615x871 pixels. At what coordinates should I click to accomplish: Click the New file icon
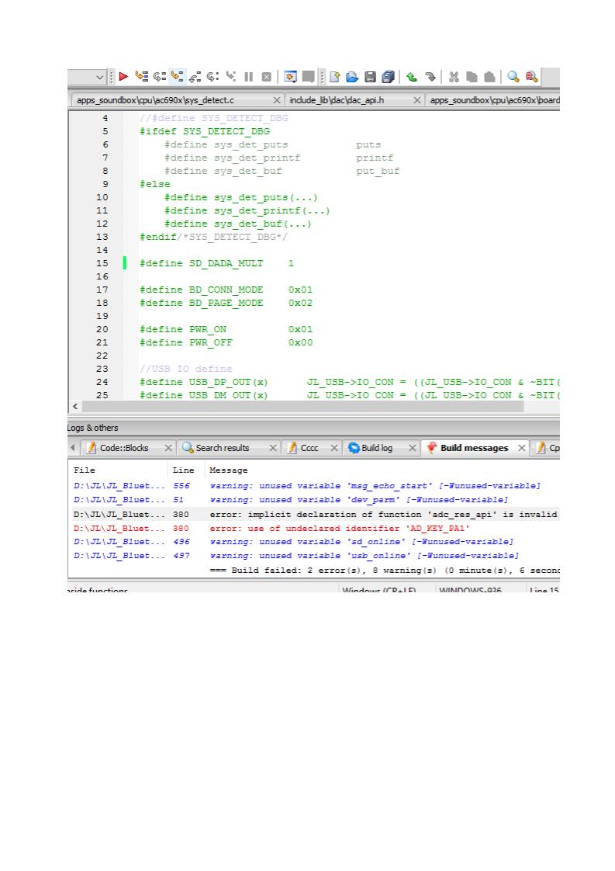click(335, 77)
